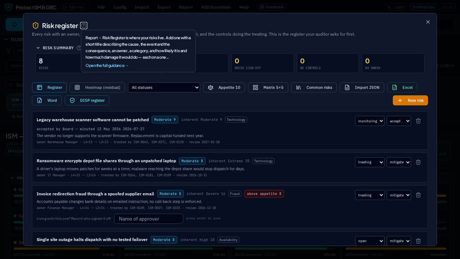Delete the Single site outage risk

418,241
